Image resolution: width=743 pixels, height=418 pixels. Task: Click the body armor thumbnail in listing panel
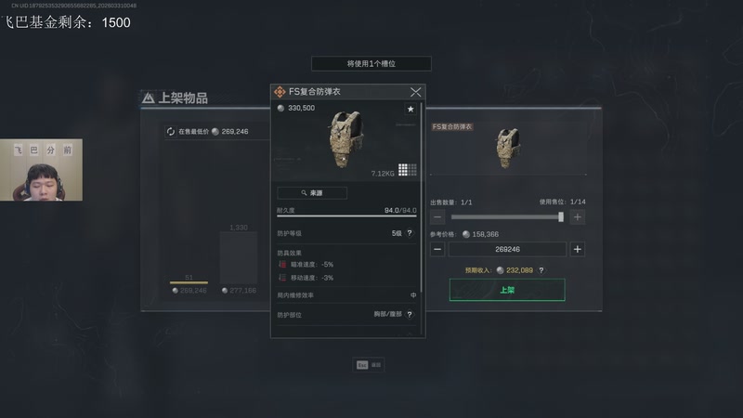[x=508, y=148]
